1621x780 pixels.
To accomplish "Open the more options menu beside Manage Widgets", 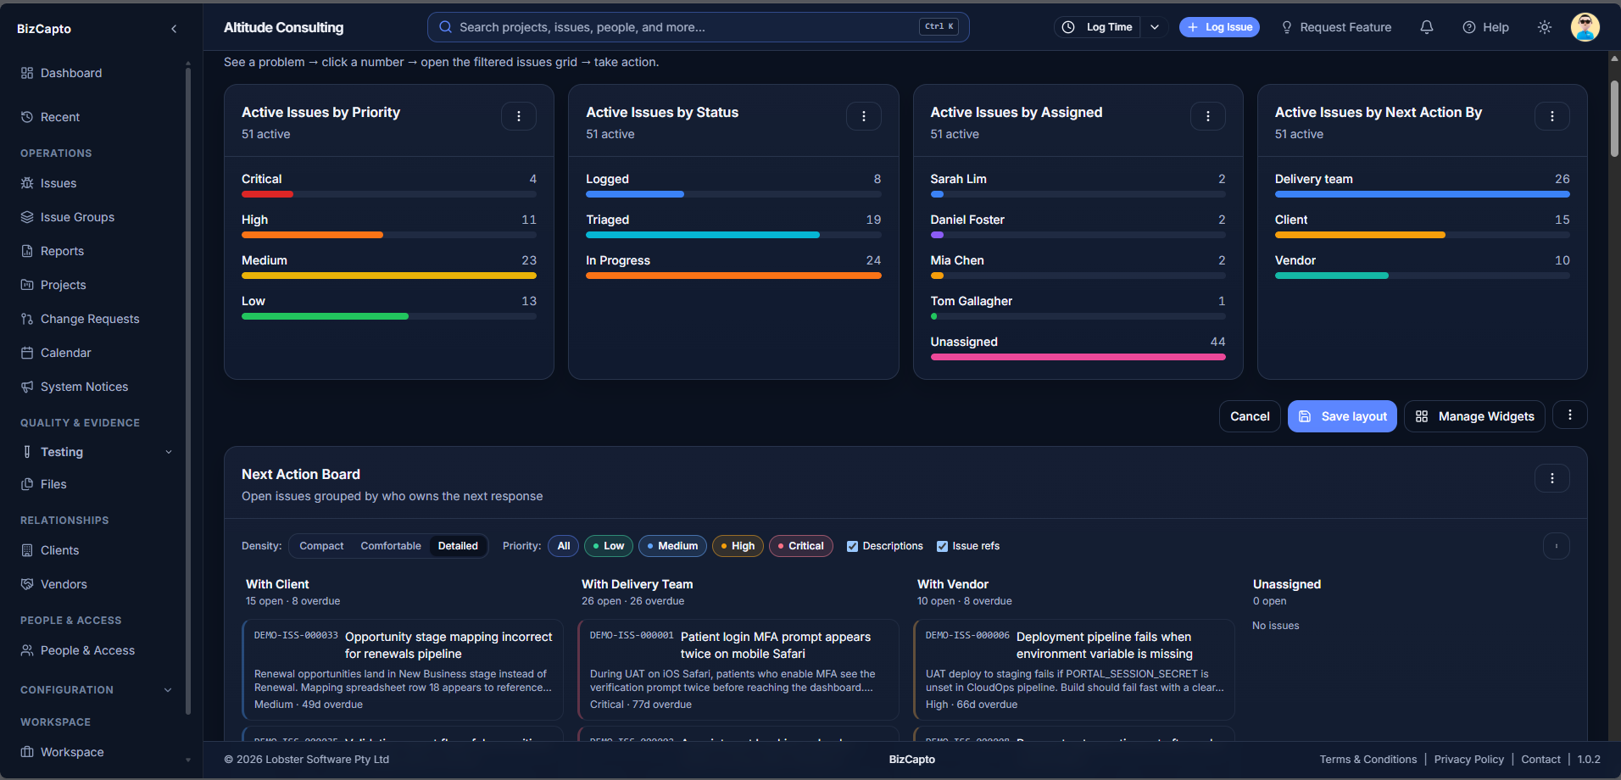I will tap(1570, 415).
